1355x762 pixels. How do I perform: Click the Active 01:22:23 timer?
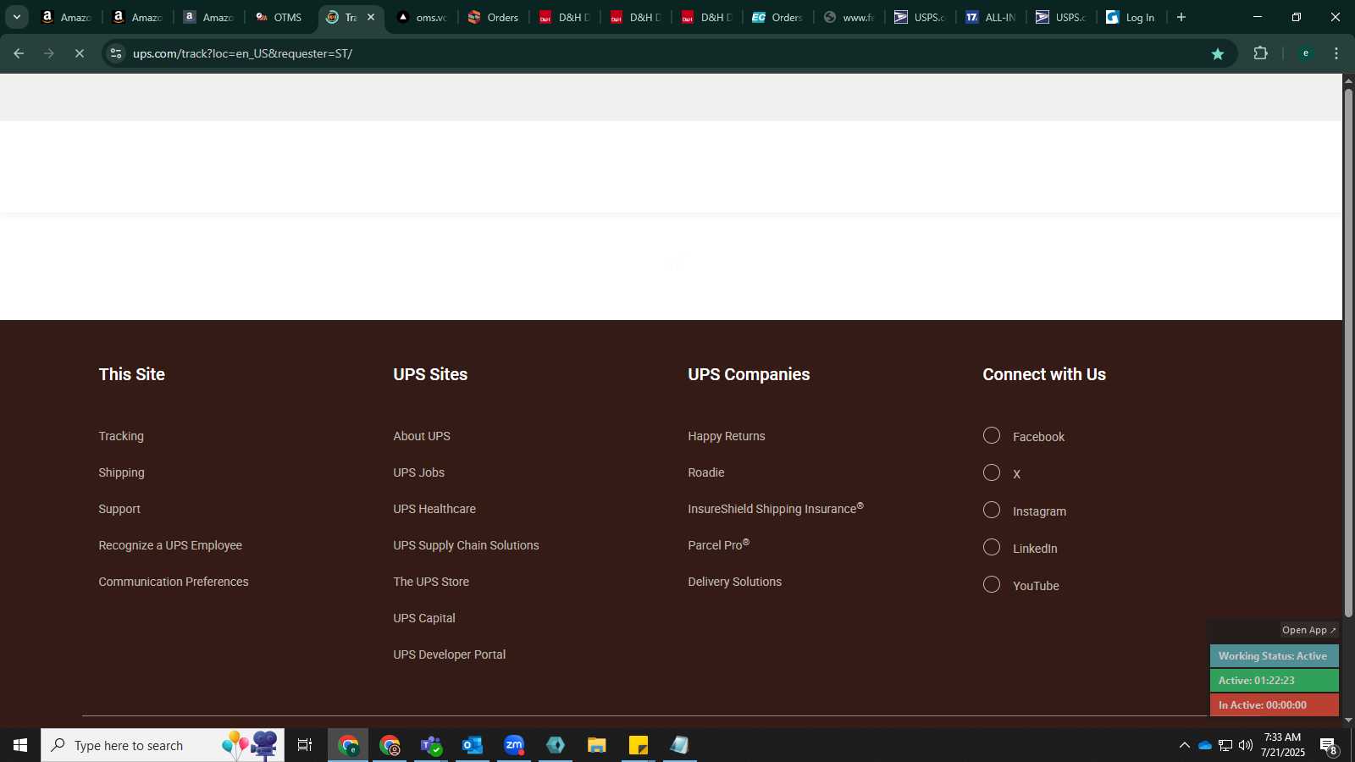tap(1274, 681)
